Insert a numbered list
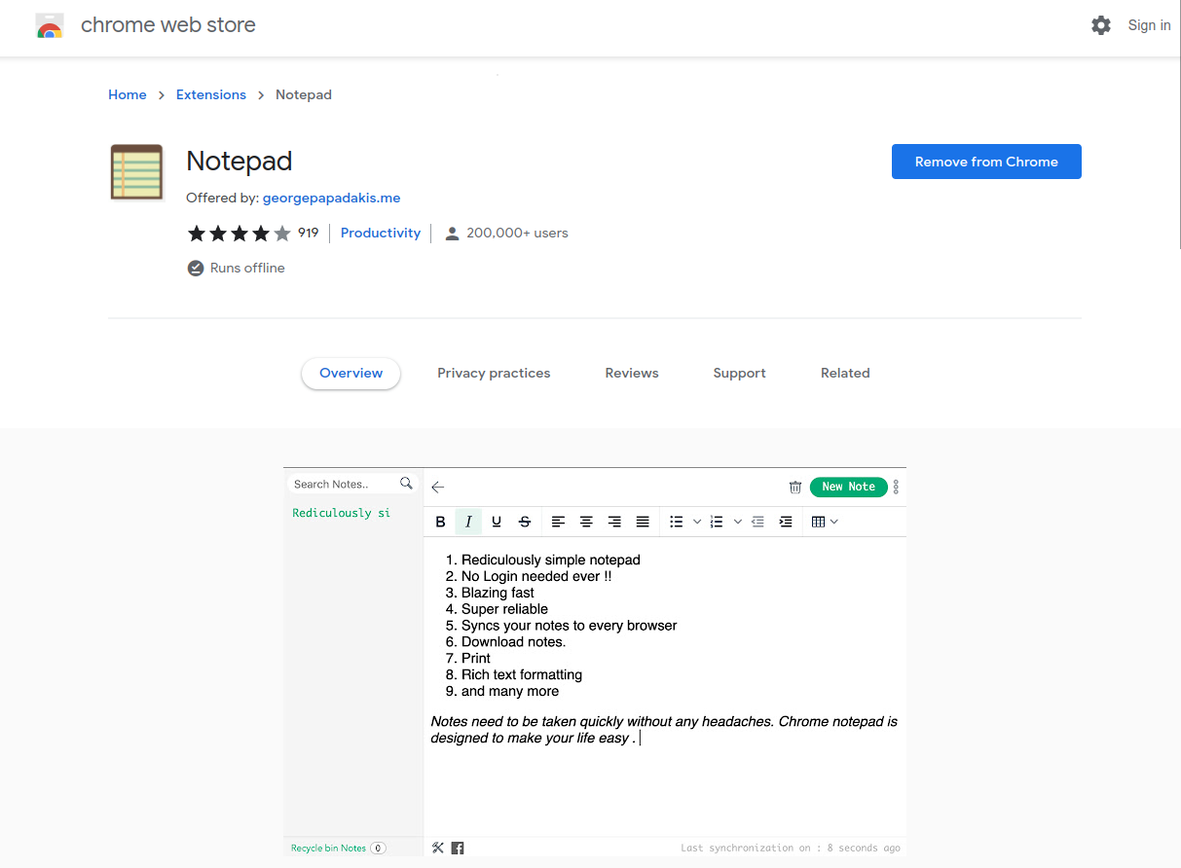This screenshot has width=1181, height=868. (x=717, y=522)
